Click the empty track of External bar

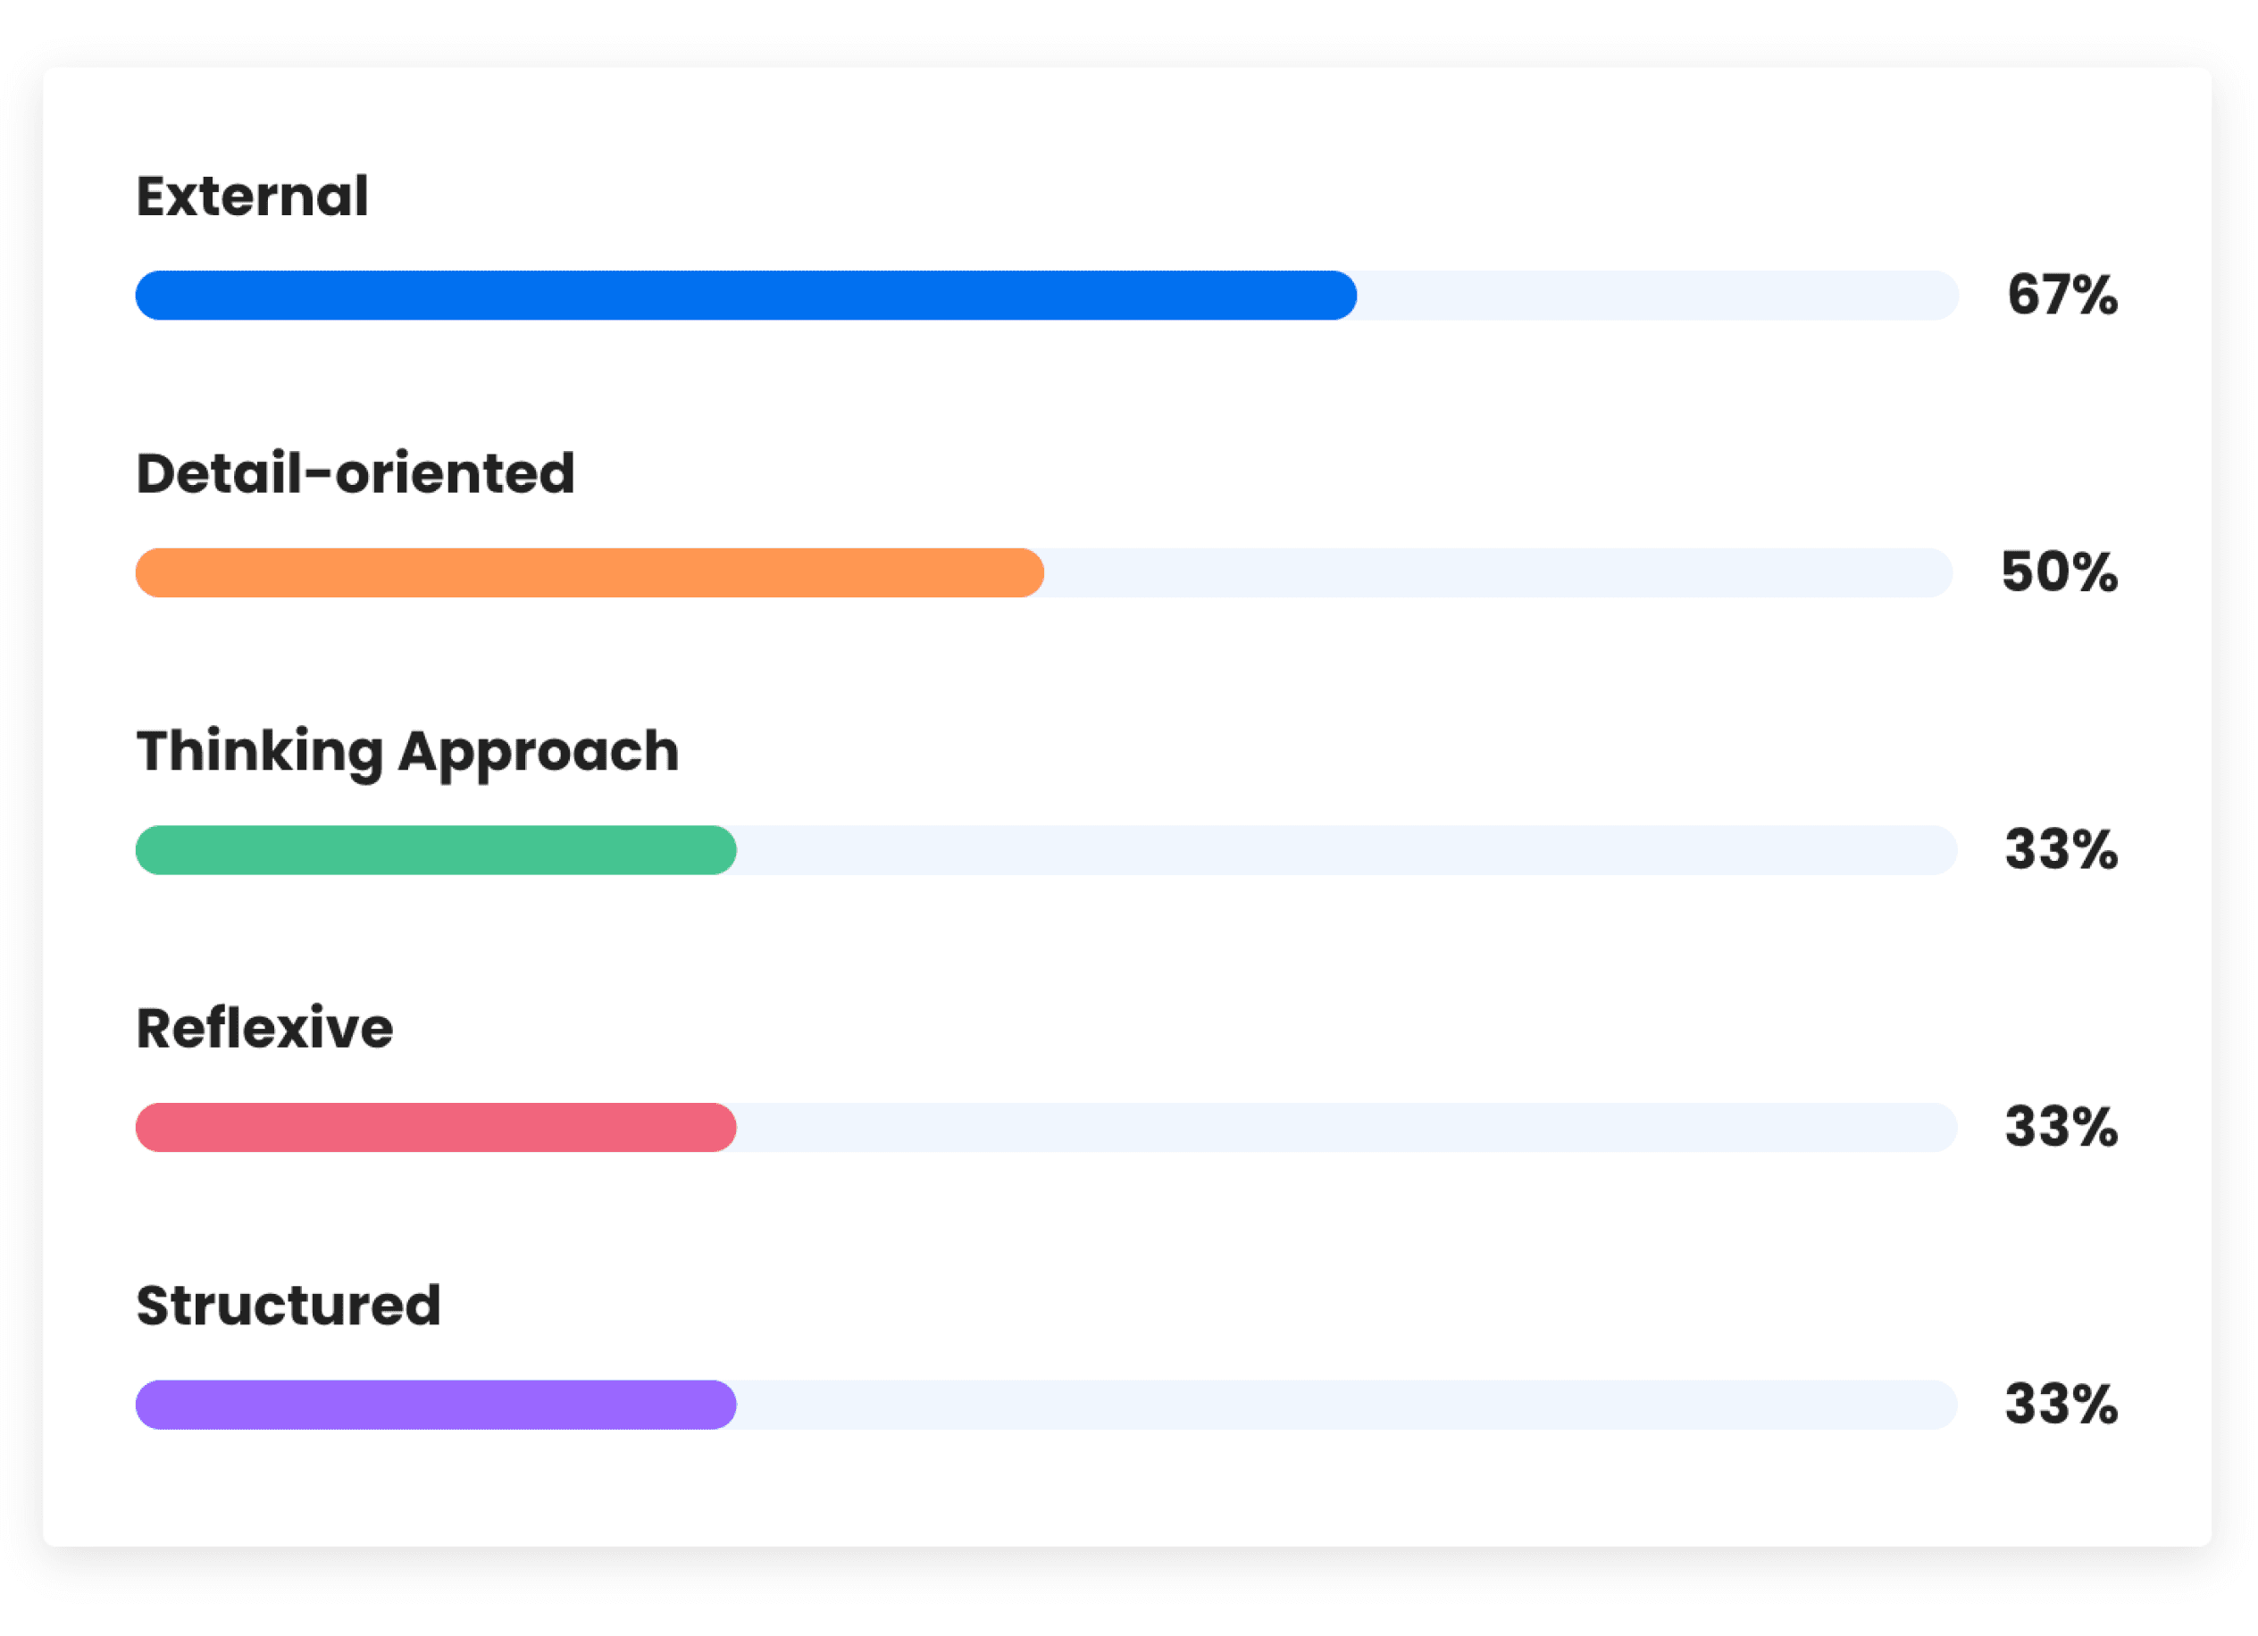1658,296
